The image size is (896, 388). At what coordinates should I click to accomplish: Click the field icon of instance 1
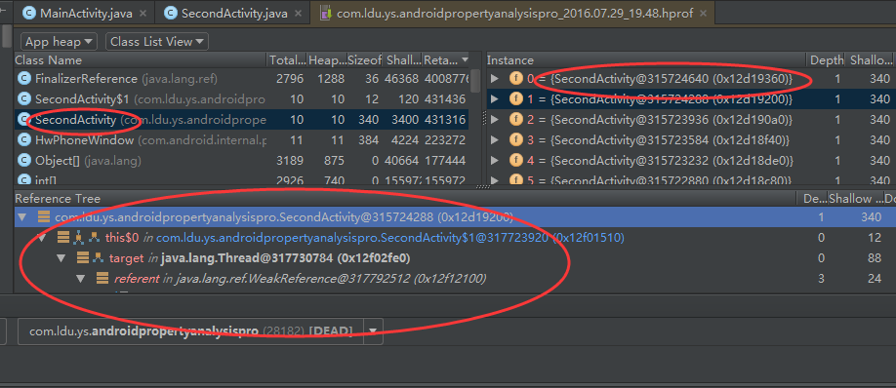pyautogui.click(x=516, y=99)
